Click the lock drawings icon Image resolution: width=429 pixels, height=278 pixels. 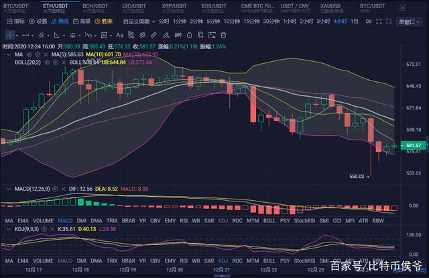click(189, 35)
